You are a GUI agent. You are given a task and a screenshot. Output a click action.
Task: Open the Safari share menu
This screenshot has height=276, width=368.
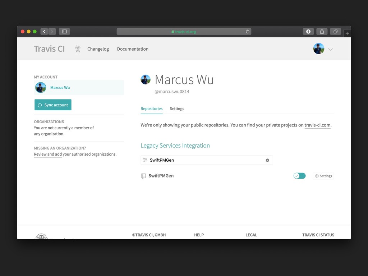[322, 32]
